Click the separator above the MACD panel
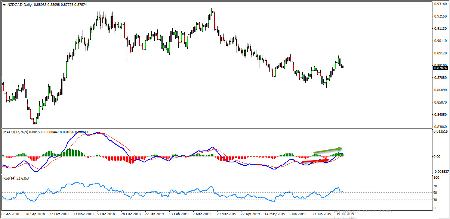The image size is (450, 219). coord(224,128)
